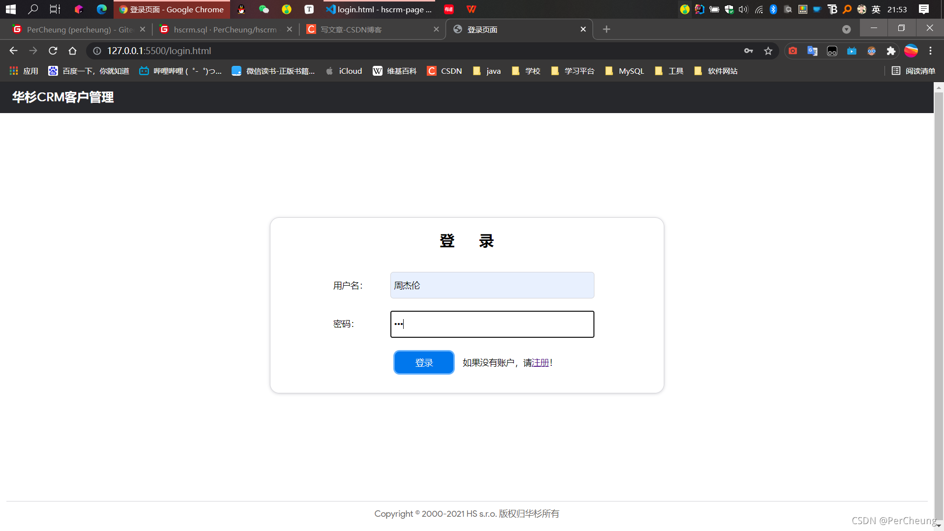The height and width of the screenshot is (531, 944).
Task: Open the java bookmarks folder
Action: [487, 71]
